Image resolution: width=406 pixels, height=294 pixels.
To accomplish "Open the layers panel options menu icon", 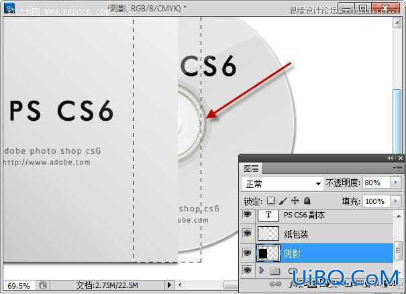I will pos(398,168).
